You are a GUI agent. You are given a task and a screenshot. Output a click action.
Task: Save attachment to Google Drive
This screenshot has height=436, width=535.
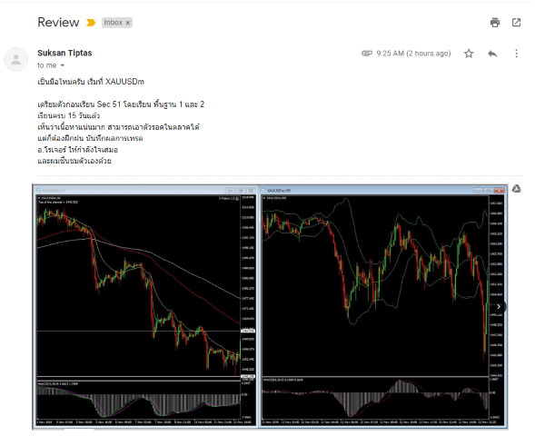point(516,189)
